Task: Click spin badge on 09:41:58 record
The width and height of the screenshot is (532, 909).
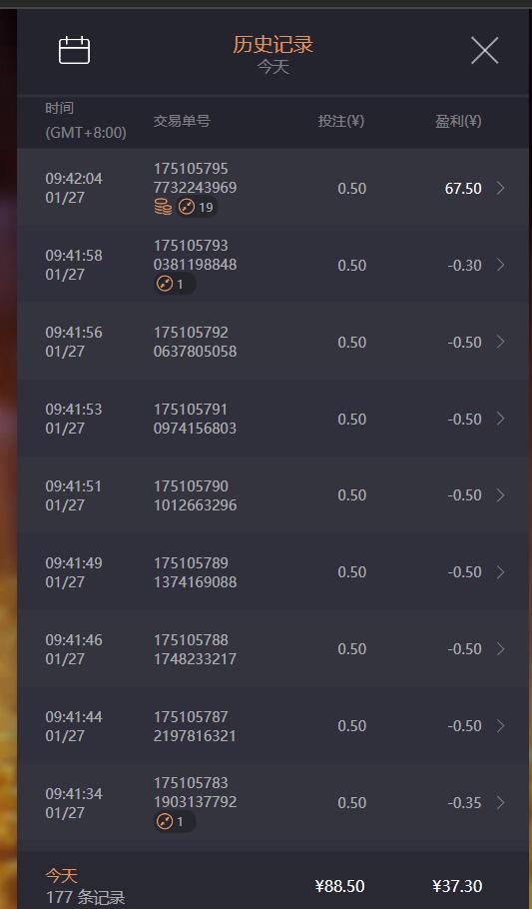Action: click(x=175, y=284)
